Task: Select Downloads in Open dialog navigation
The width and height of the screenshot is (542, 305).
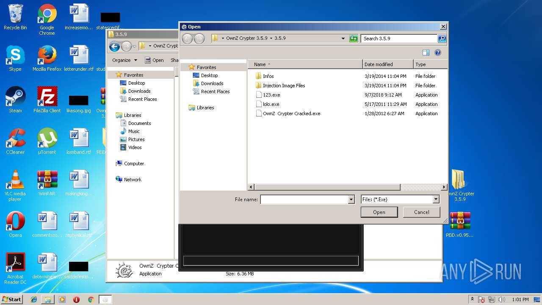Action: (208, 83)
